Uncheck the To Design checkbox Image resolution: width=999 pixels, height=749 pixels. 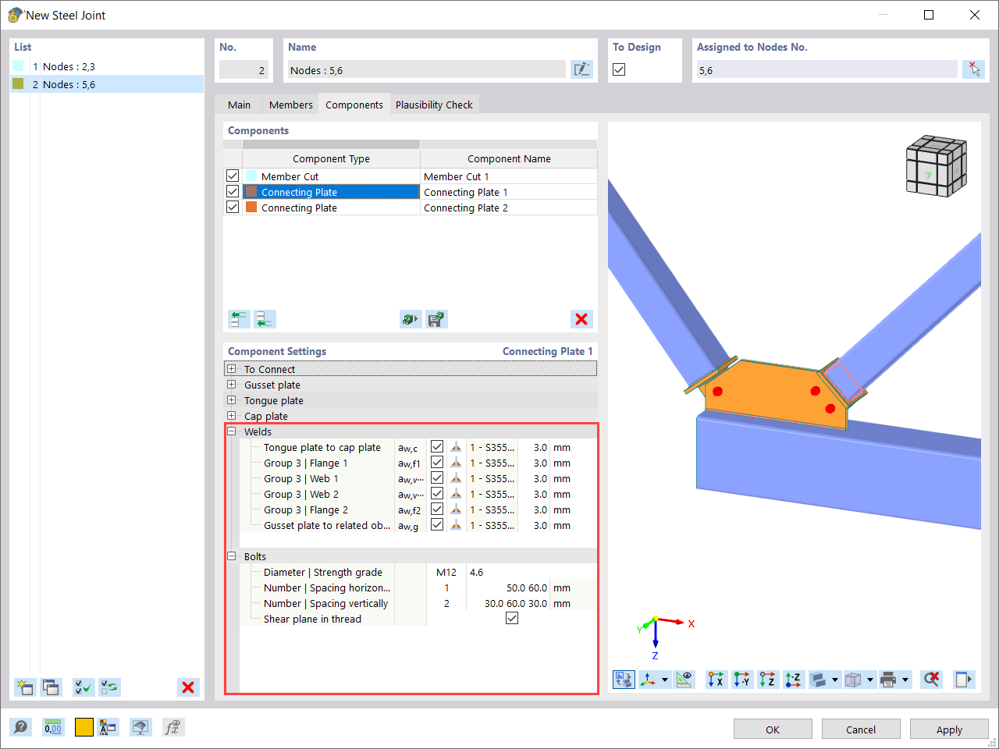(619, 69)
